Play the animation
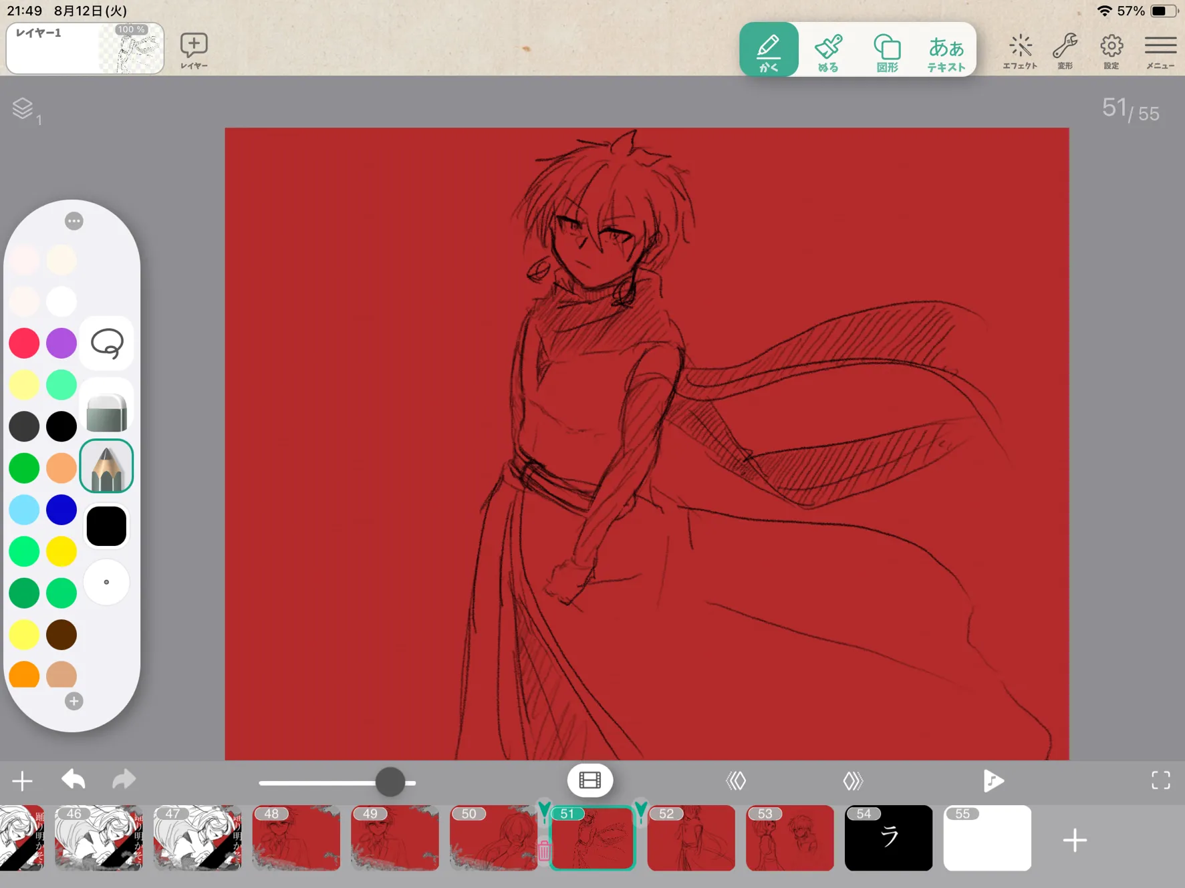 pos(993,780)
